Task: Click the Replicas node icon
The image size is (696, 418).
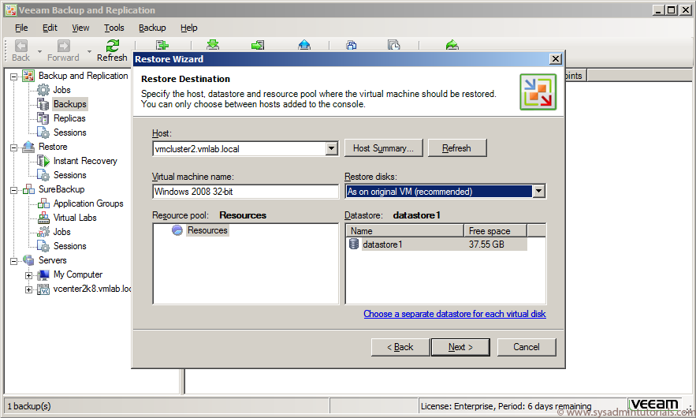Action: point(43,118)
